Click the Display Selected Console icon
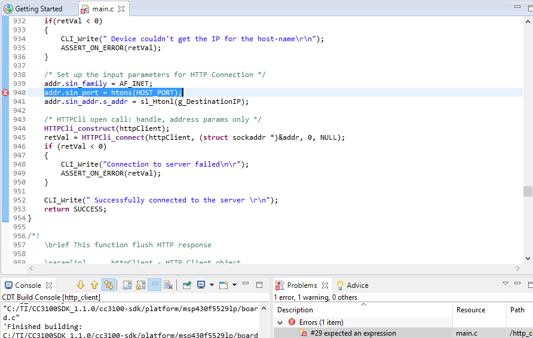533x338 pixels. point(201,285)
